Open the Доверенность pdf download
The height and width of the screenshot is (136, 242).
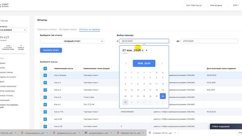pyautogui.click(x=66, y=133)
